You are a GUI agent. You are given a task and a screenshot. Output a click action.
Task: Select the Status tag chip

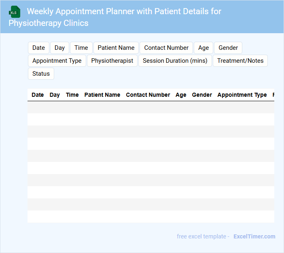41,74
